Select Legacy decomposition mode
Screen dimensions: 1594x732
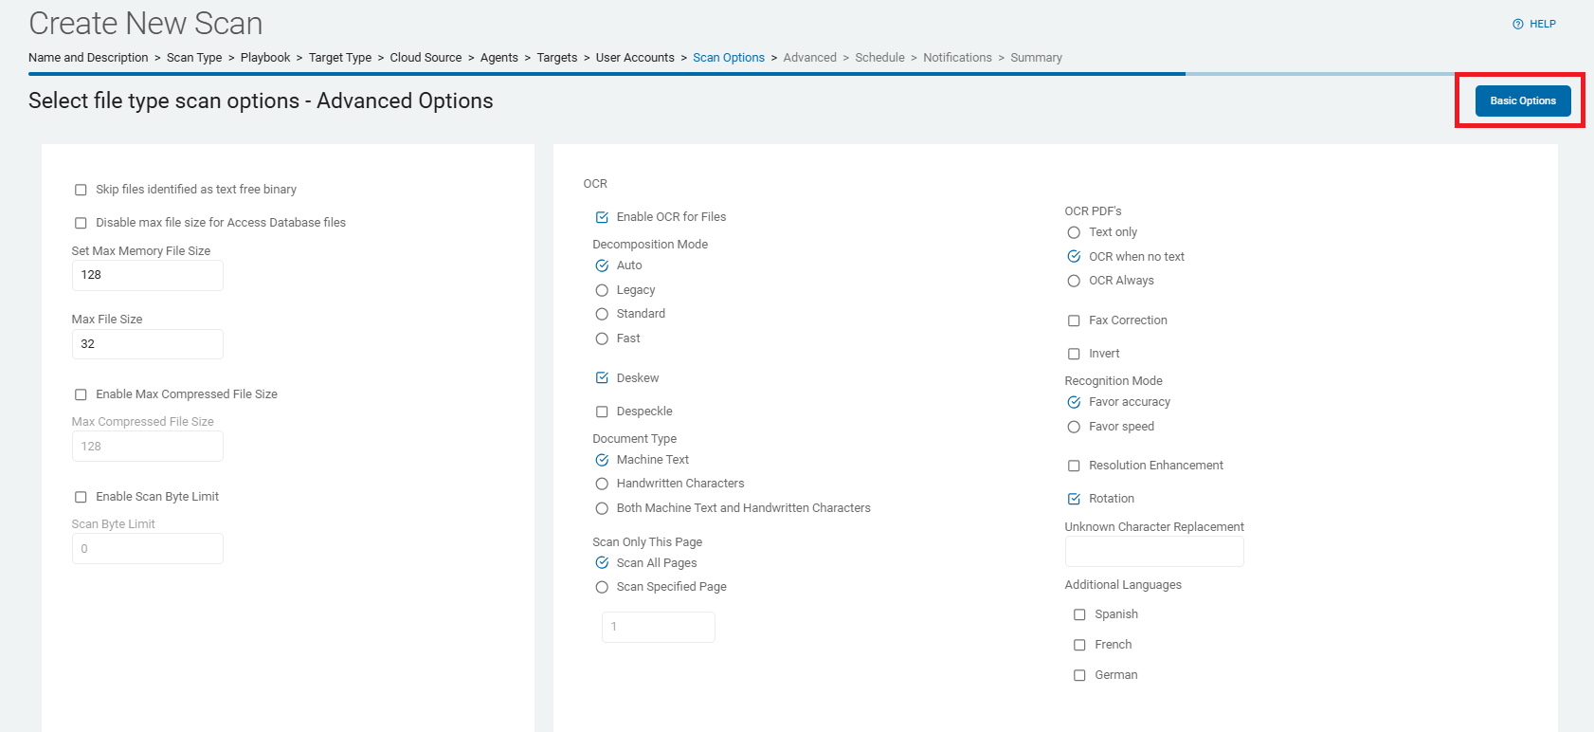602,290
